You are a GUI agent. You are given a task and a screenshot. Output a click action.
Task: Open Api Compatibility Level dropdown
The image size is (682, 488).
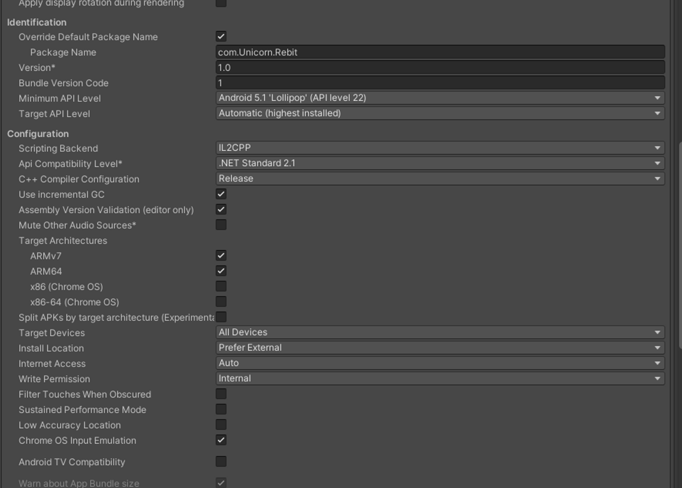coord(440,163)
